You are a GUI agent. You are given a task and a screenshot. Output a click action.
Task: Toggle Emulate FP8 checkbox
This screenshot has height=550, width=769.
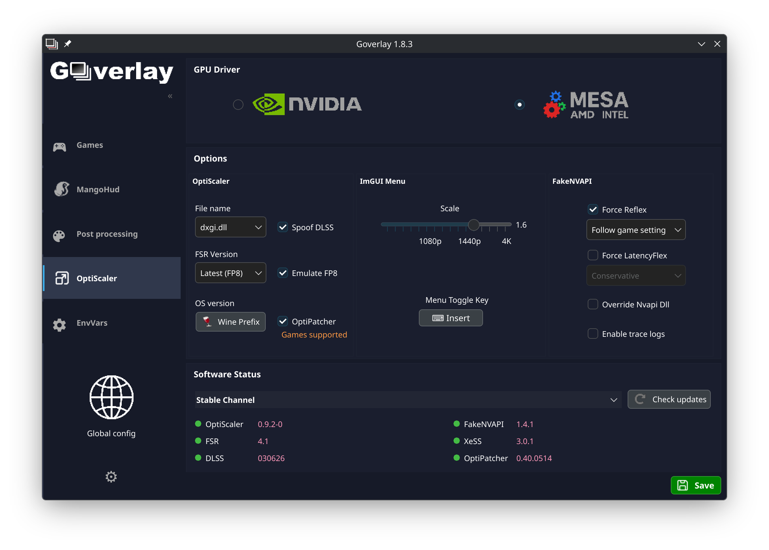[x=283, y=273]
